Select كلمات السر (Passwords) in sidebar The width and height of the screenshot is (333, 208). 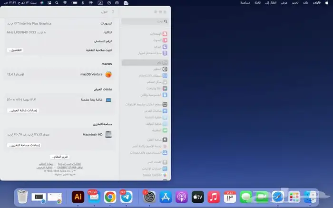145,162
